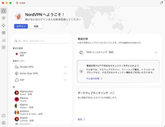Open the 管理 link

[81, 119]
